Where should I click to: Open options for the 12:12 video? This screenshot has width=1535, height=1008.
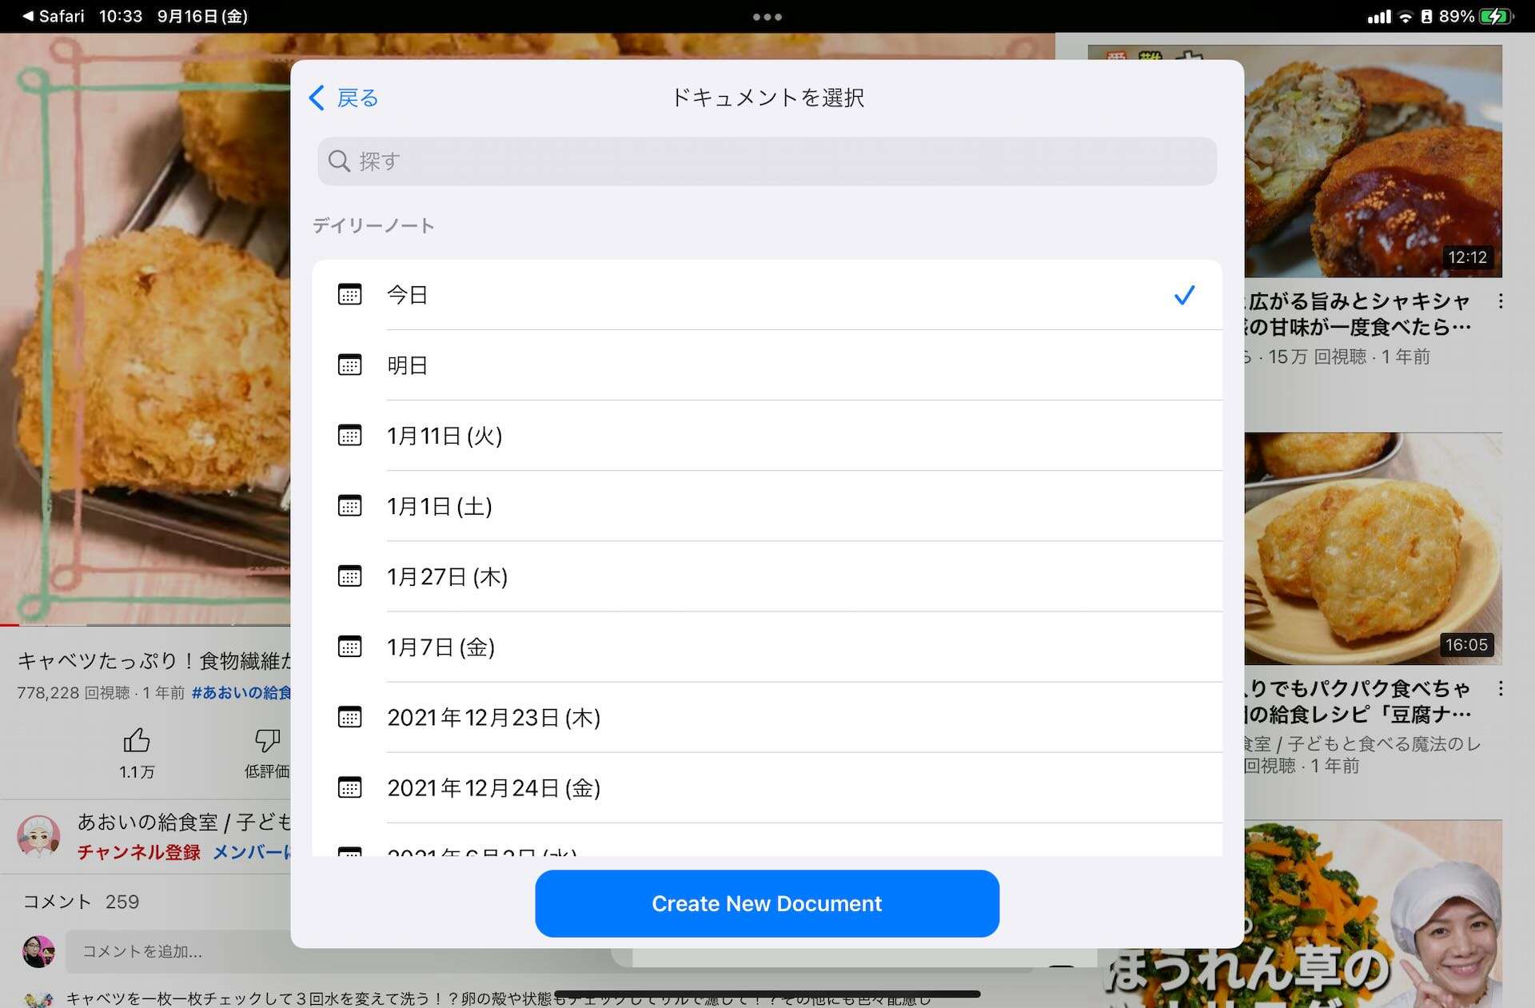click(x=1501, y=301)
